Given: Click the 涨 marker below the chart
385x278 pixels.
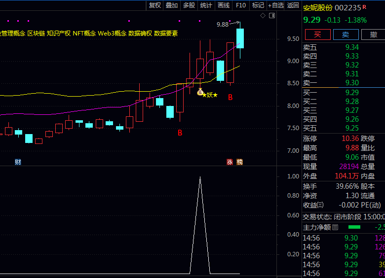Looking at the screenshot, I should coord(230,162).
